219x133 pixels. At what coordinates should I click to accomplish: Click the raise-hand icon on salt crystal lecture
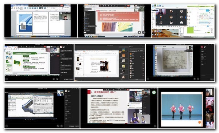pyautogui.click(x=139, y=32)
